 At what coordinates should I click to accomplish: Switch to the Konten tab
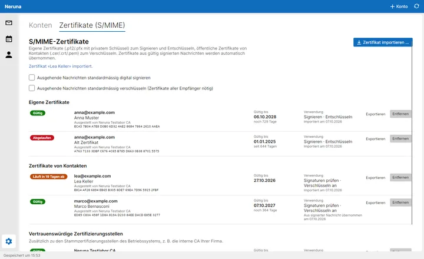pos(40,25)
